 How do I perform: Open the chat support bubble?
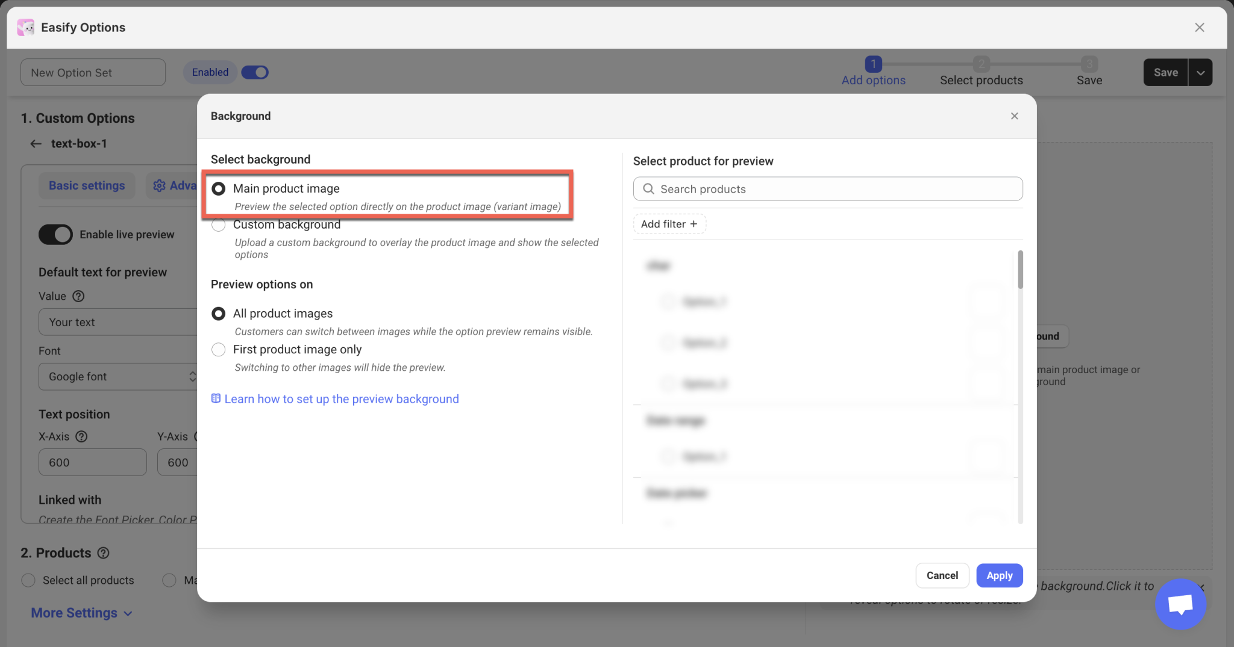tap(1180, 604)
